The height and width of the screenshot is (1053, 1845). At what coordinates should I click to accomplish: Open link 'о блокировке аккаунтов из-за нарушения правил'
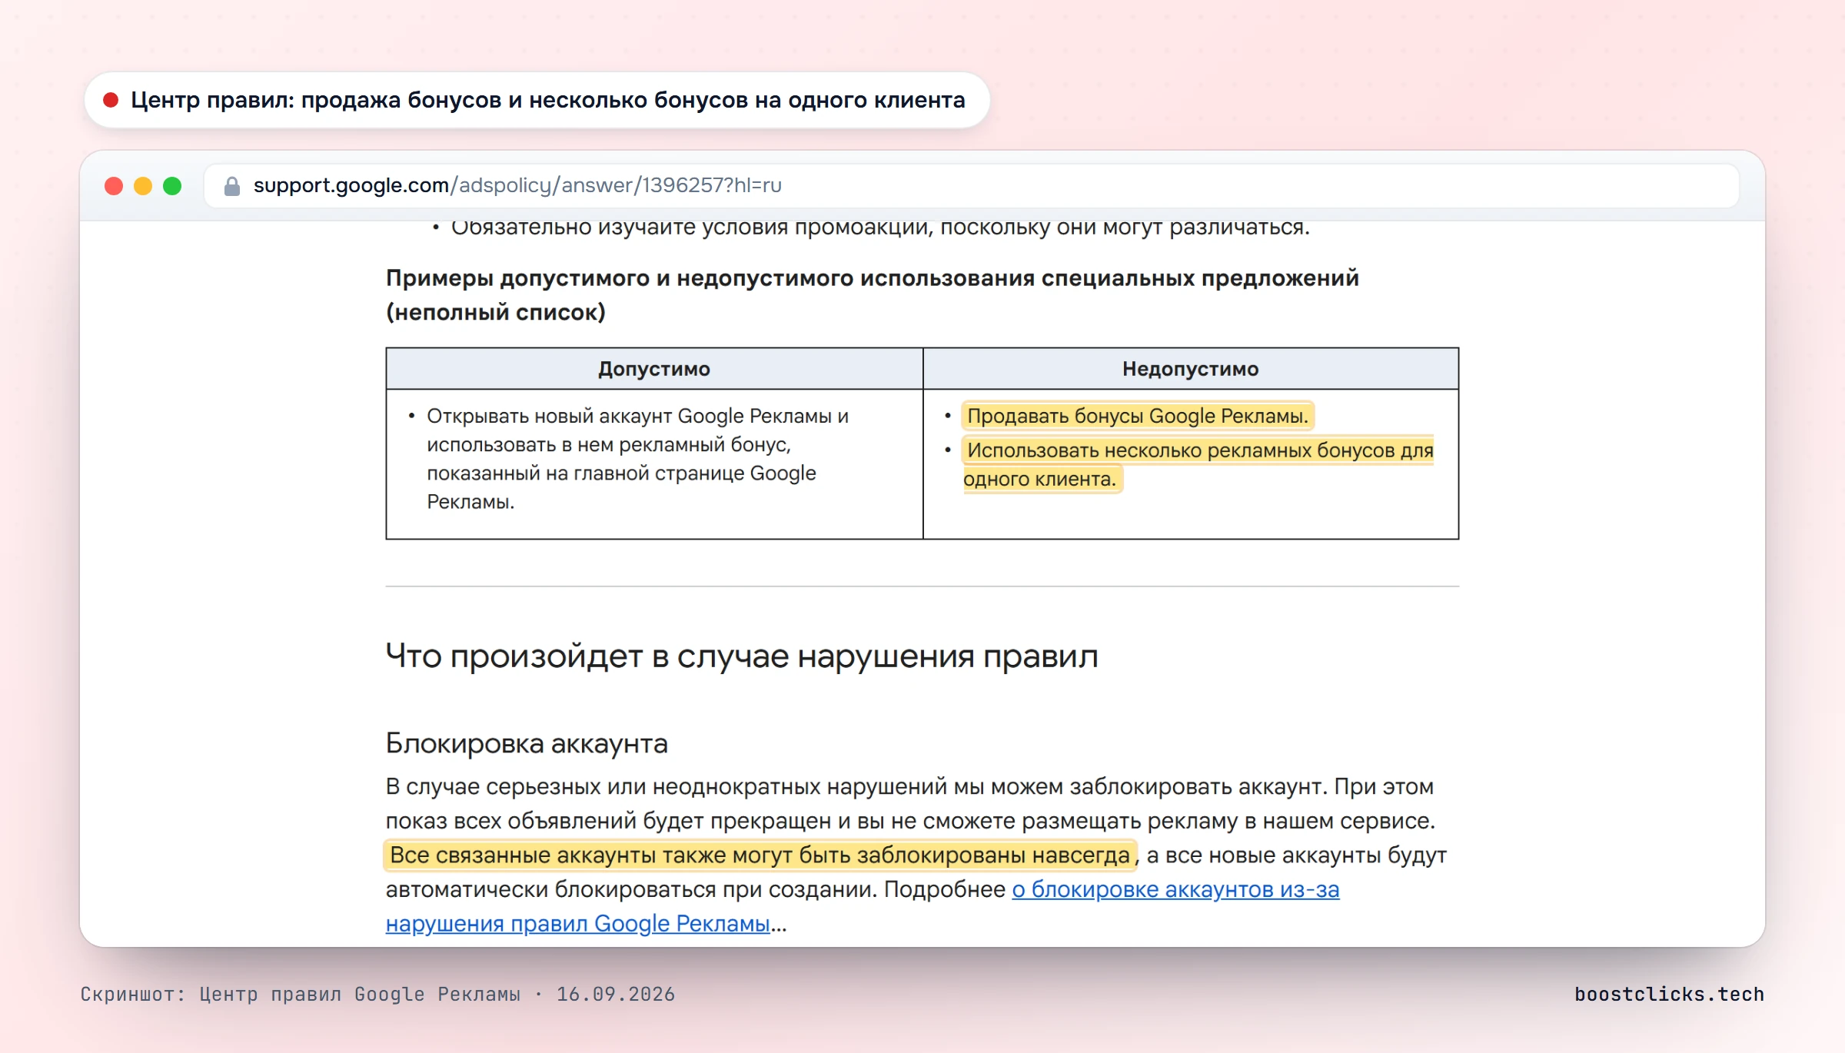click(x=863, y=906)
